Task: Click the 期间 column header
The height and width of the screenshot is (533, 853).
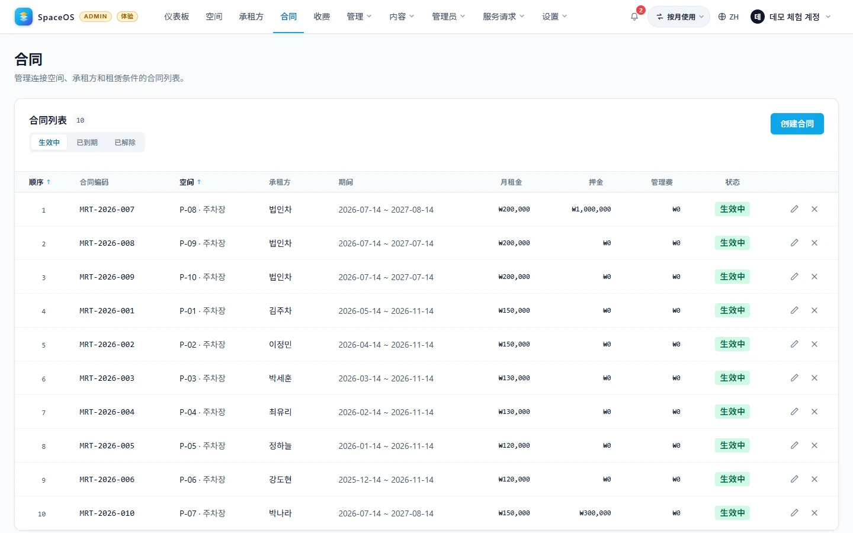Action: point(346,182)
